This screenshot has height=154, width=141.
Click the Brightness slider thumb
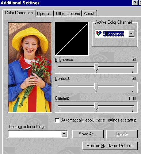(96, 67)
